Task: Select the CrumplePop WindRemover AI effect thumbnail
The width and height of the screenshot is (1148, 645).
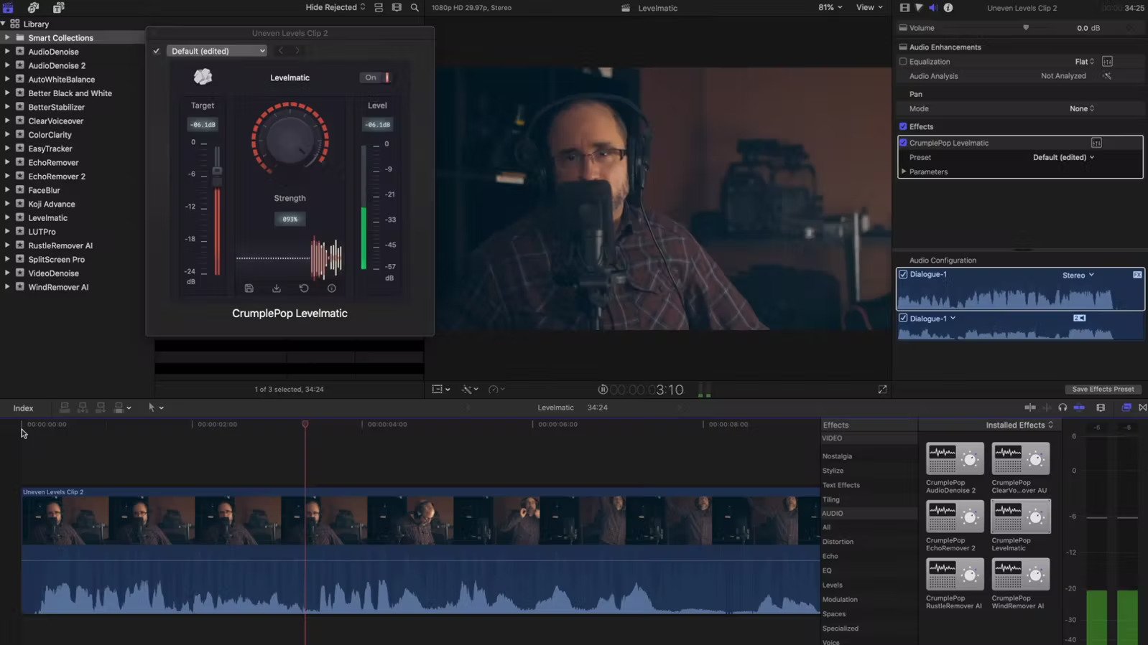Action: [x=1020, y=574]
